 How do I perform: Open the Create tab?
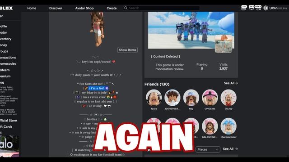tap(112, 8)
